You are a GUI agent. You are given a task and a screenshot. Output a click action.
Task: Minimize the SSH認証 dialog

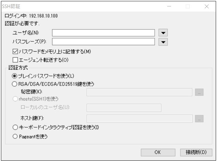click(x=169, y=6)
